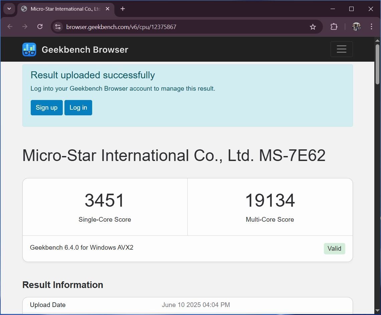Click the page vertical scrollbar thumb
This screenshot has width=381, height=315.
[x=377, y=64]
